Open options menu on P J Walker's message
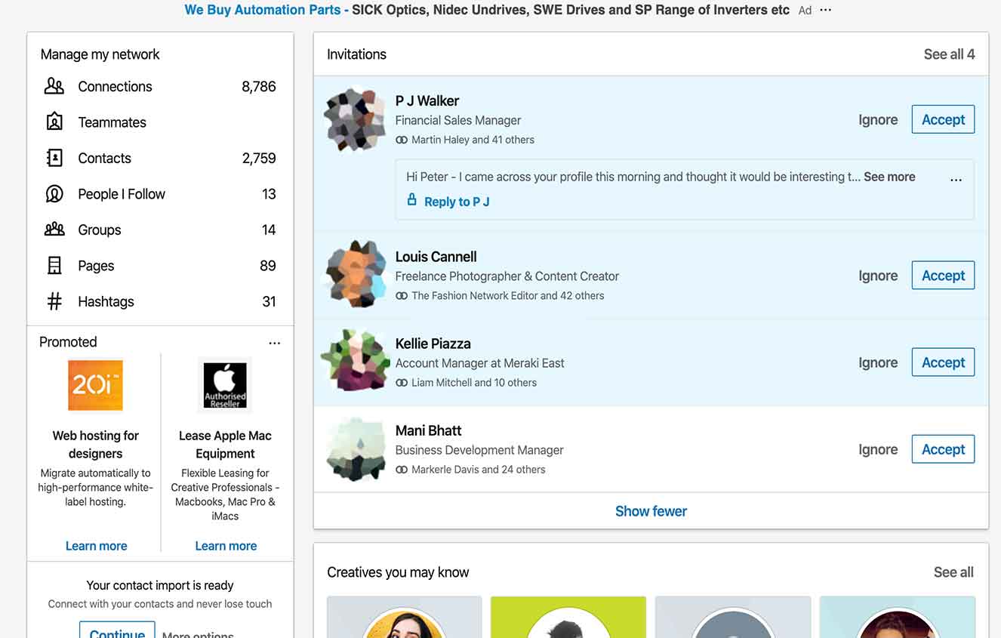 pos(956,180)
